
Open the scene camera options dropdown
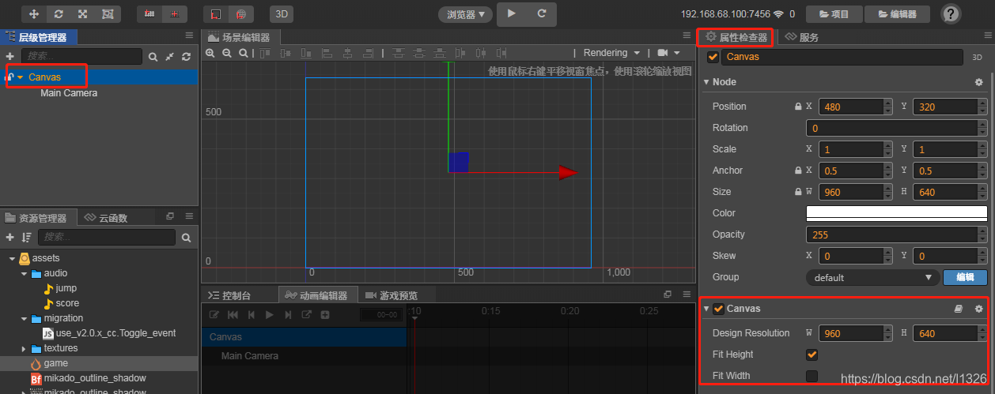[x=668, y=53]
